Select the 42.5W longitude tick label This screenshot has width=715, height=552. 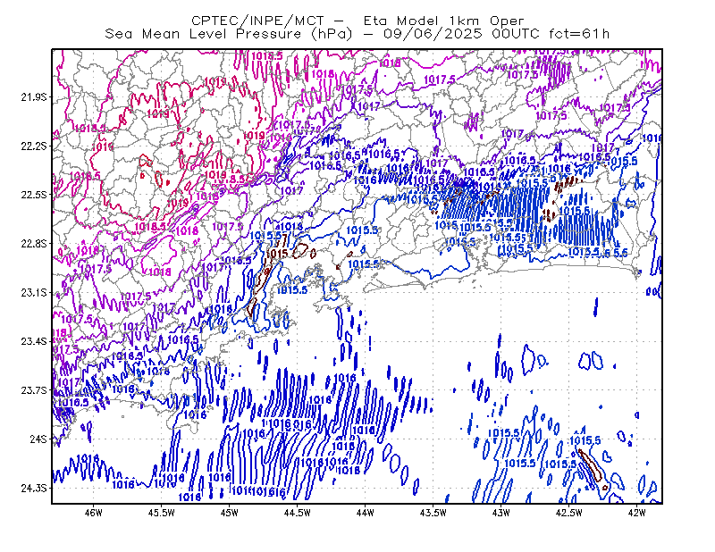[x=568, y=513]
